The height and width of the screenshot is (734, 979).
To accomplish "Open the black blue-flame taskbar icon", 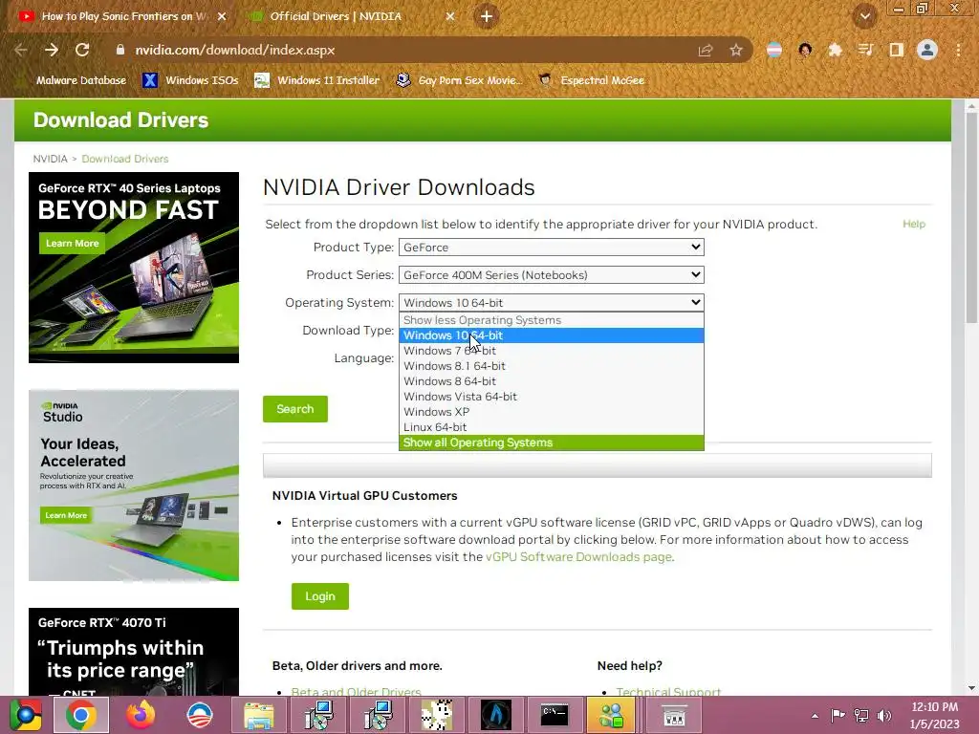I will point(496,715).
